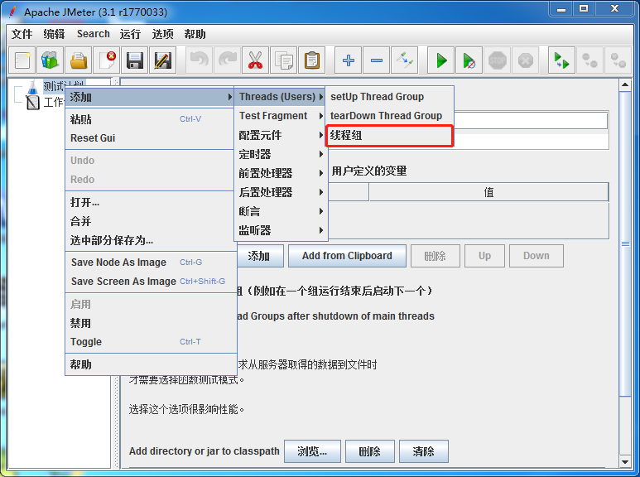Expand 配置元件 submenu

point(281,135)
